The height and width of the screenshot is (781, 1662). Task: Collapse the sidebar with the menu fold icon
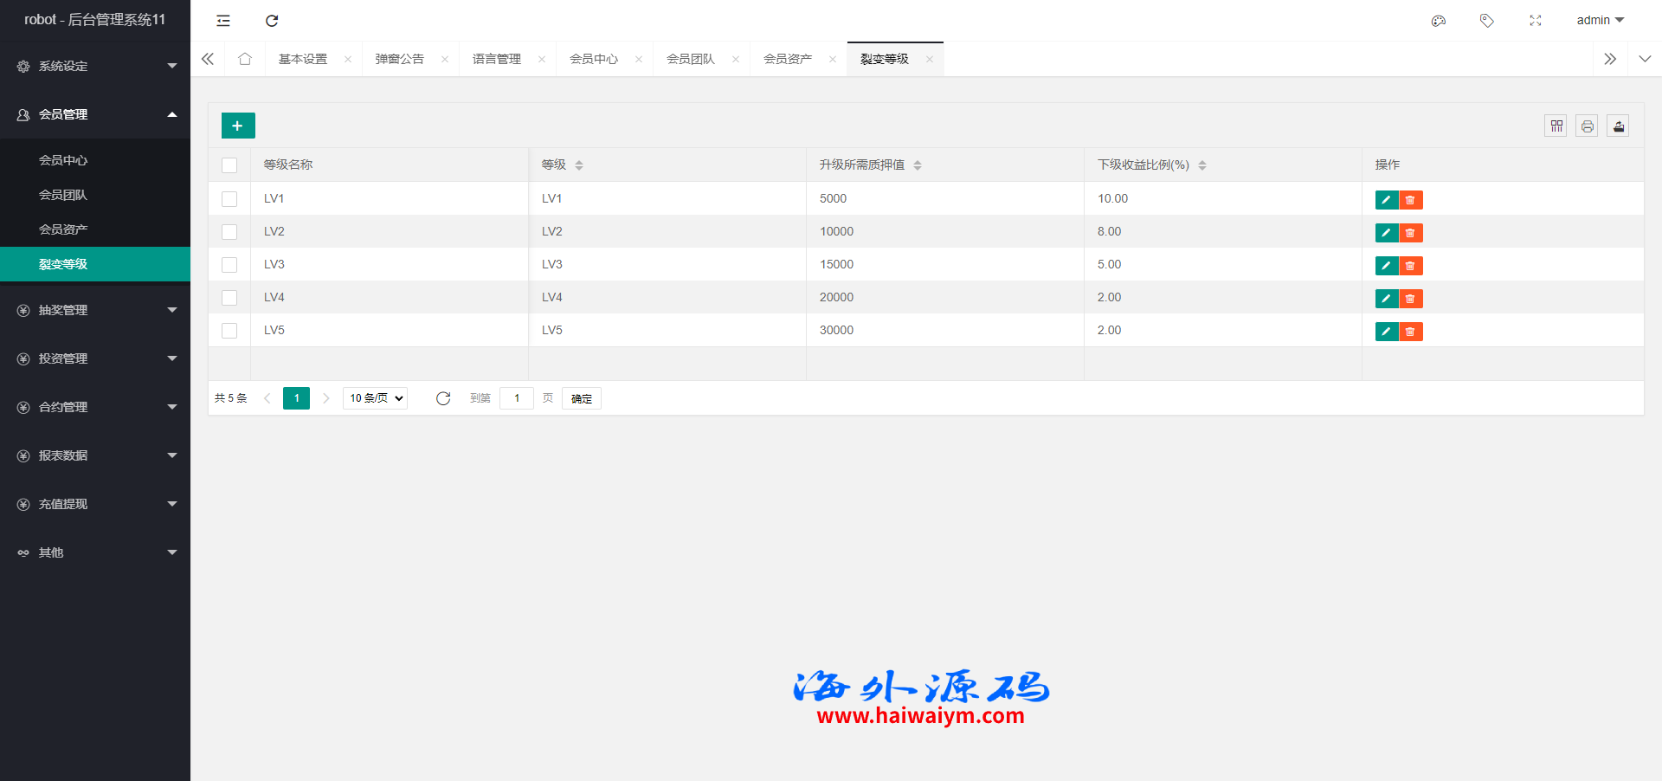point(223,21)
